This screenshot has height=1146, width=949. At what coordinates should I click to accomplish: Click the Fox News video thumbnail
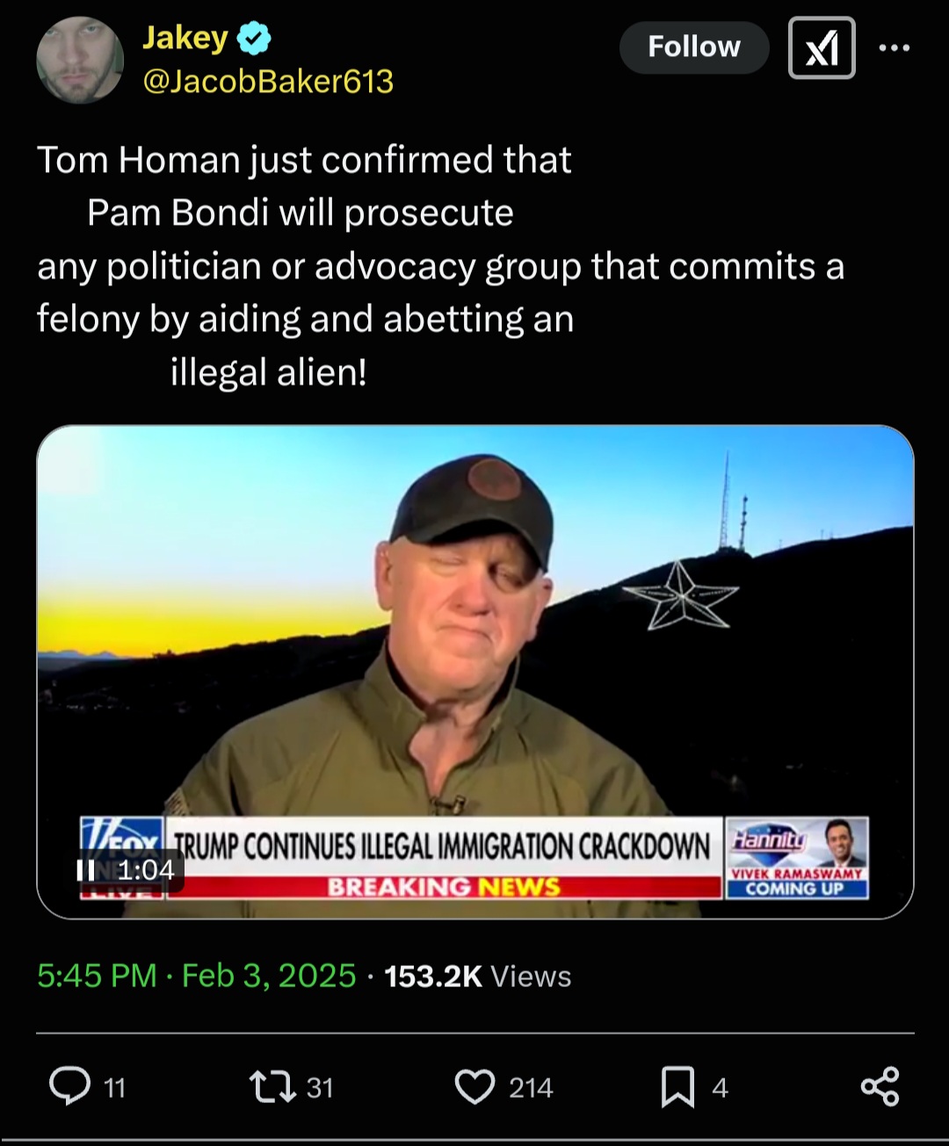click(x=474, y=672)
